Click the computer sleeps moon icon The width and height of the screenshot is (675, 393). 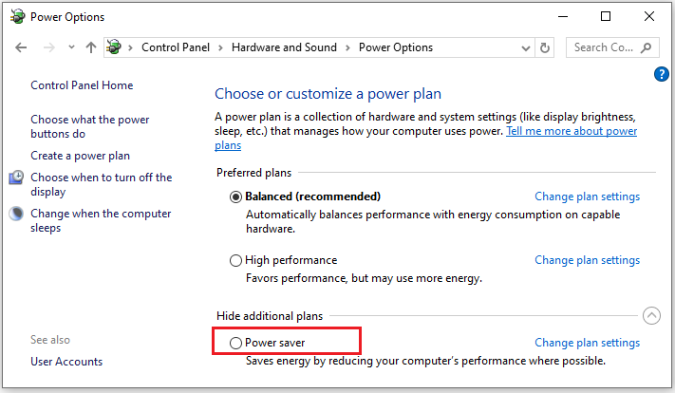16,215
